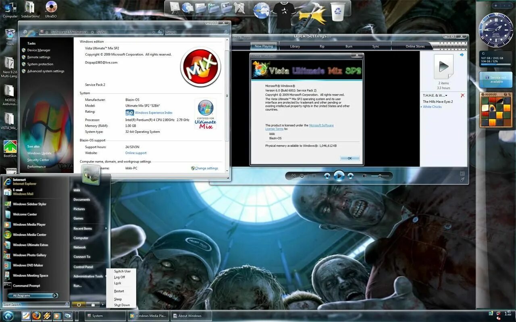This screenshot has width=516, height=322.
Task: Open System protection task
Action: tap(40, 64)
